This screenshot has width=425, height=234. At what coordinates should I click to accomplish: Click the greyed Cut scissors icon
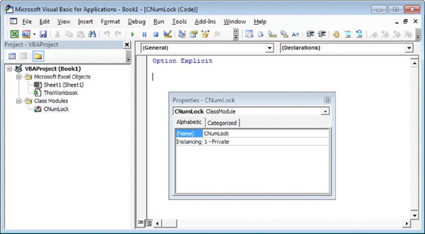point(57,34)
